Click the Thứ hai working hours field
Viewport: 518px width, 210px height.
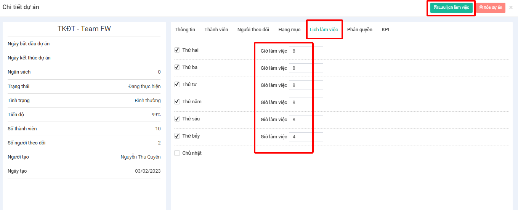pyautogui.click(x=306, y=51)
